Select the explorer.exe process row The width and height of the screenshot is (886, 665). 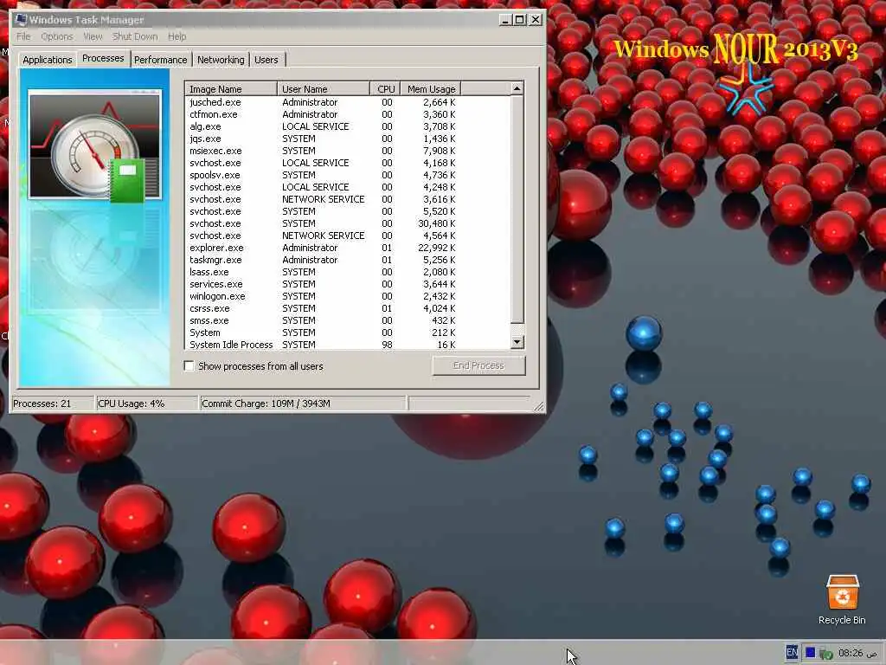pyautogui.click(x=348, y=248)
